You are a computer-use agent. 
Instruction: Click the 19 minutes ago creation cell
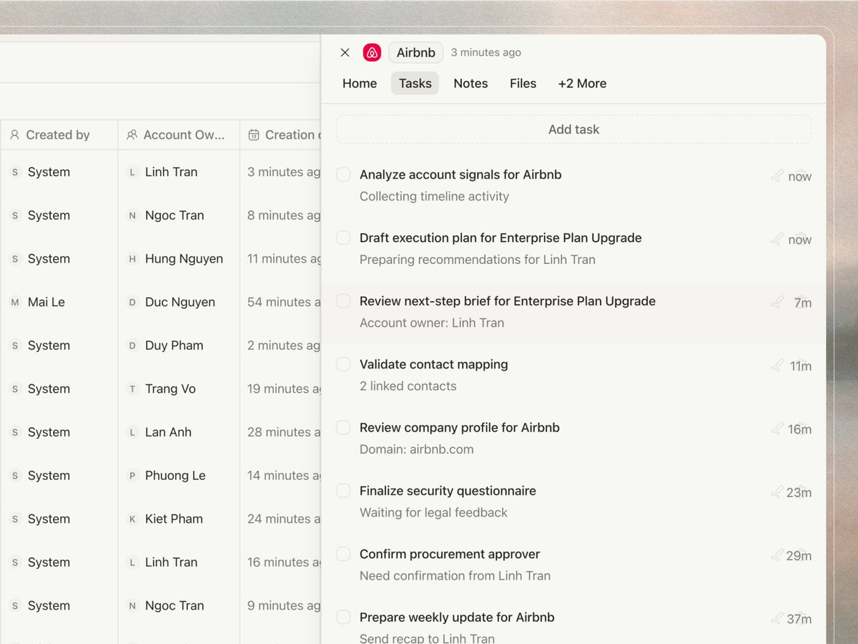click(x=281, y=389)
